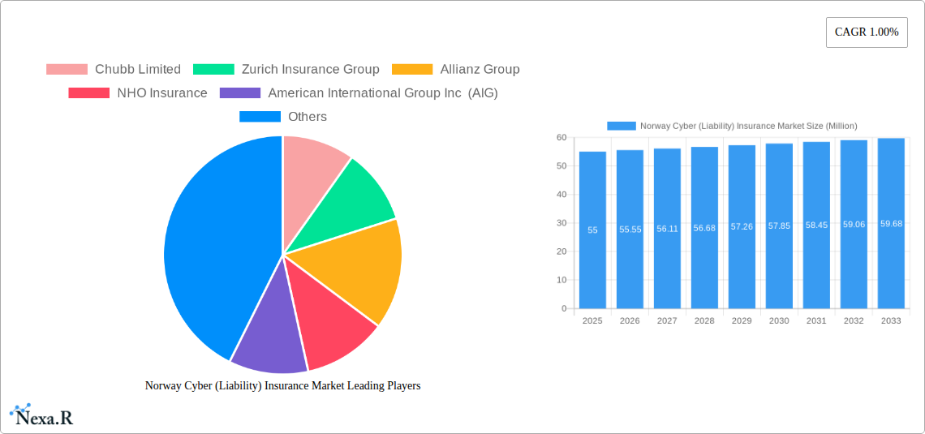
Task: Click the 2025 x-axis label
Action: tap(593, 321)
